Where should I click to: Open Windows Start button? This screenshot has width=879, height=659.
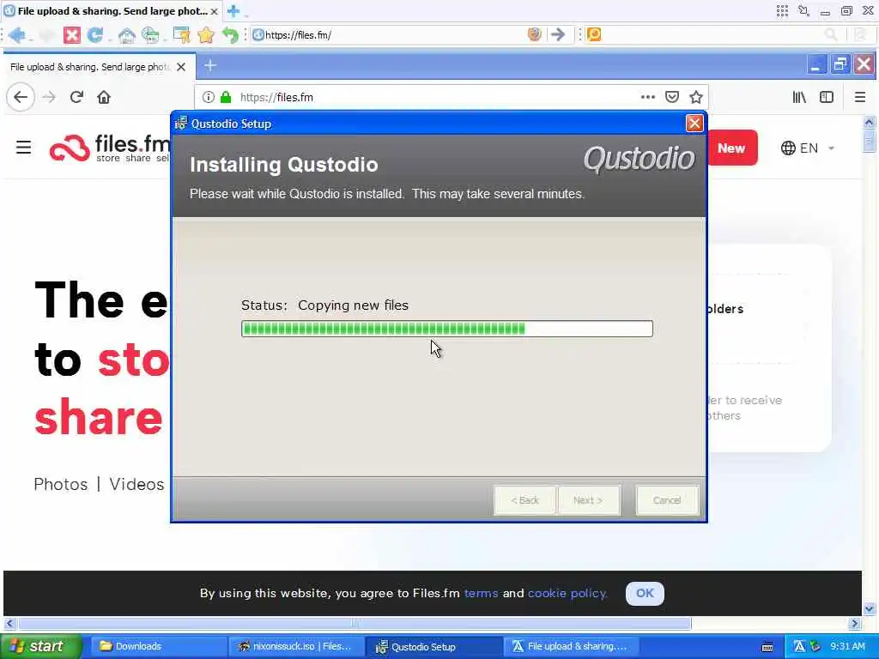point(41,647)
